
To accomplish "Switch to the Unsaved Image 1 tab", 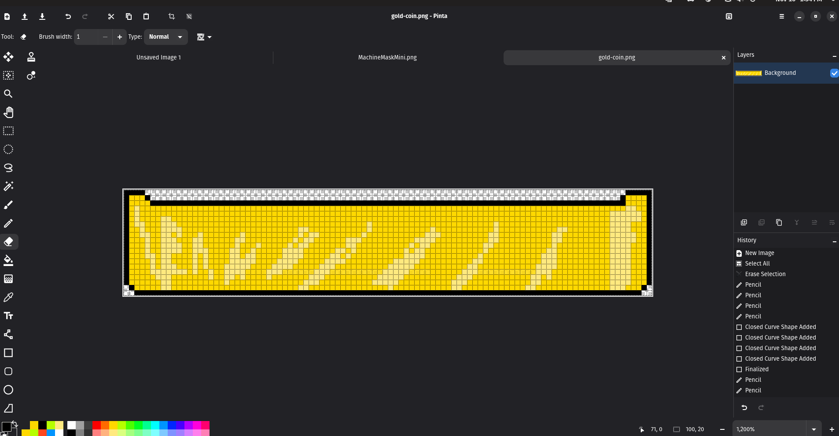I will [158, 58].
